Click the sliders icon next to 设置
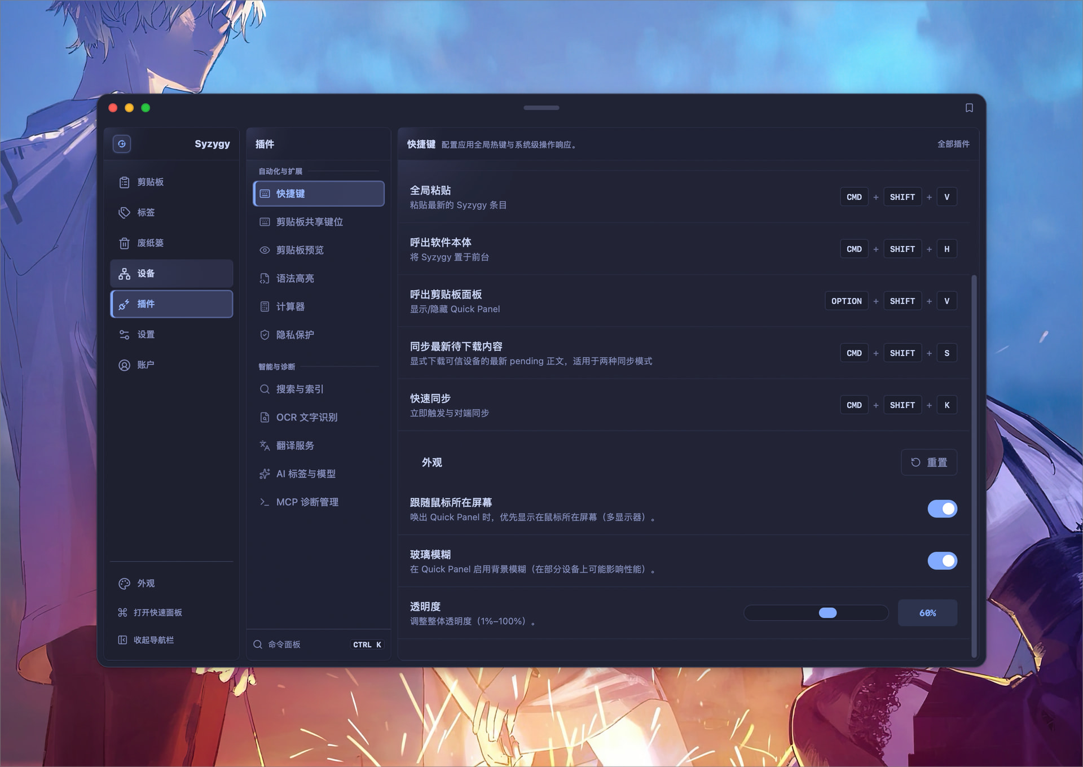The height and width of the screenshot is (767, 1083). click(124, 335)
